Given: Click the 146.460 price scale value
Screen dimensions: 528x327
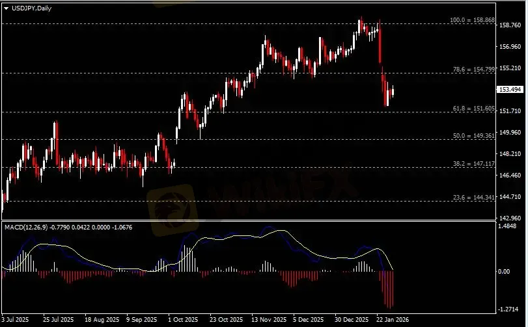Looking at the screenshot, I should 510,176.
